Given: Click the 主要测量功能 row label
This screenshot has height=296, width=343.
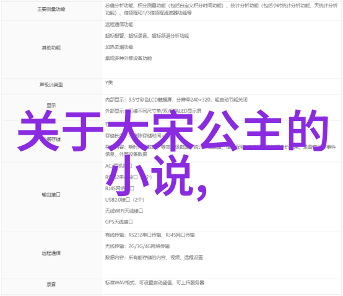Looking at the screenshot, I should coord(51,9).
